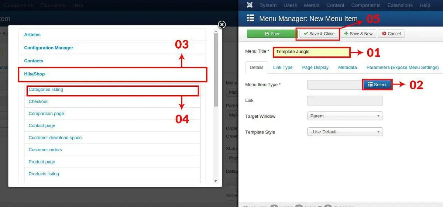Switch to the Link Type tab
Screen dimensions: 443x207
(x=283, y=68)
